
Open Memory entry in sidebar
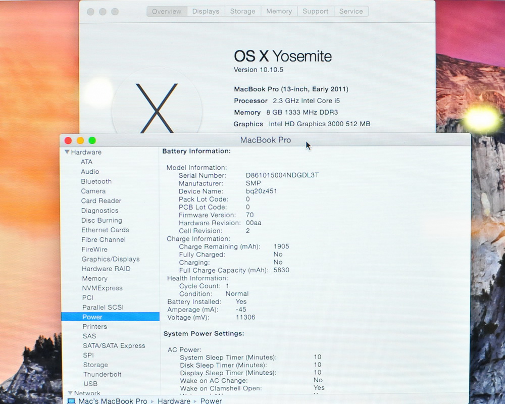[x=95, y=278]
